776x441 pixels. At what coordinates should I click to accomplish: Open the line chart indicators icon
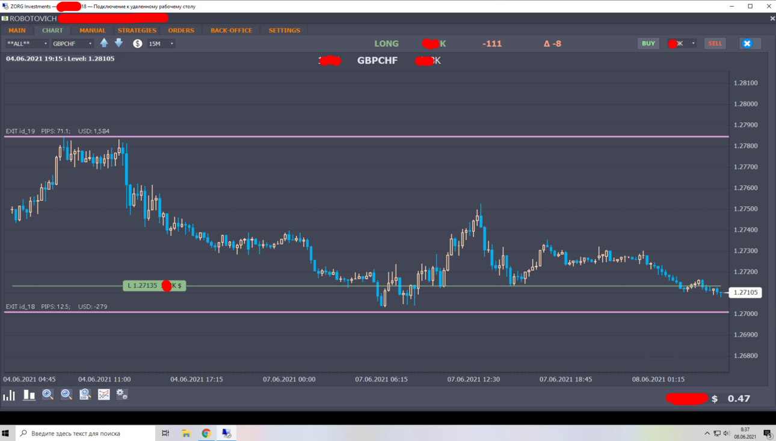click(x=103, y=395)
